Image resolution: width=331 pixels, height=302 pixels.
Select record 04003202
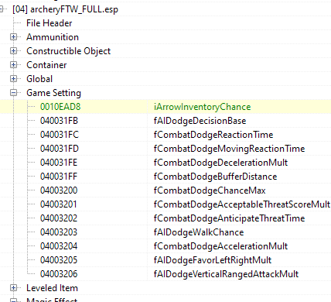[x=59, y=218]
